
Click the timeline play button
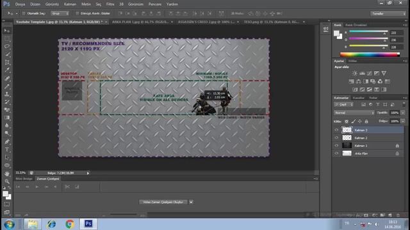[x=37, y=187]
